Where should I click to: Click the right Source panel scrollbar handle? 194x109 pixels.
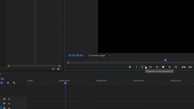[59, 66]
